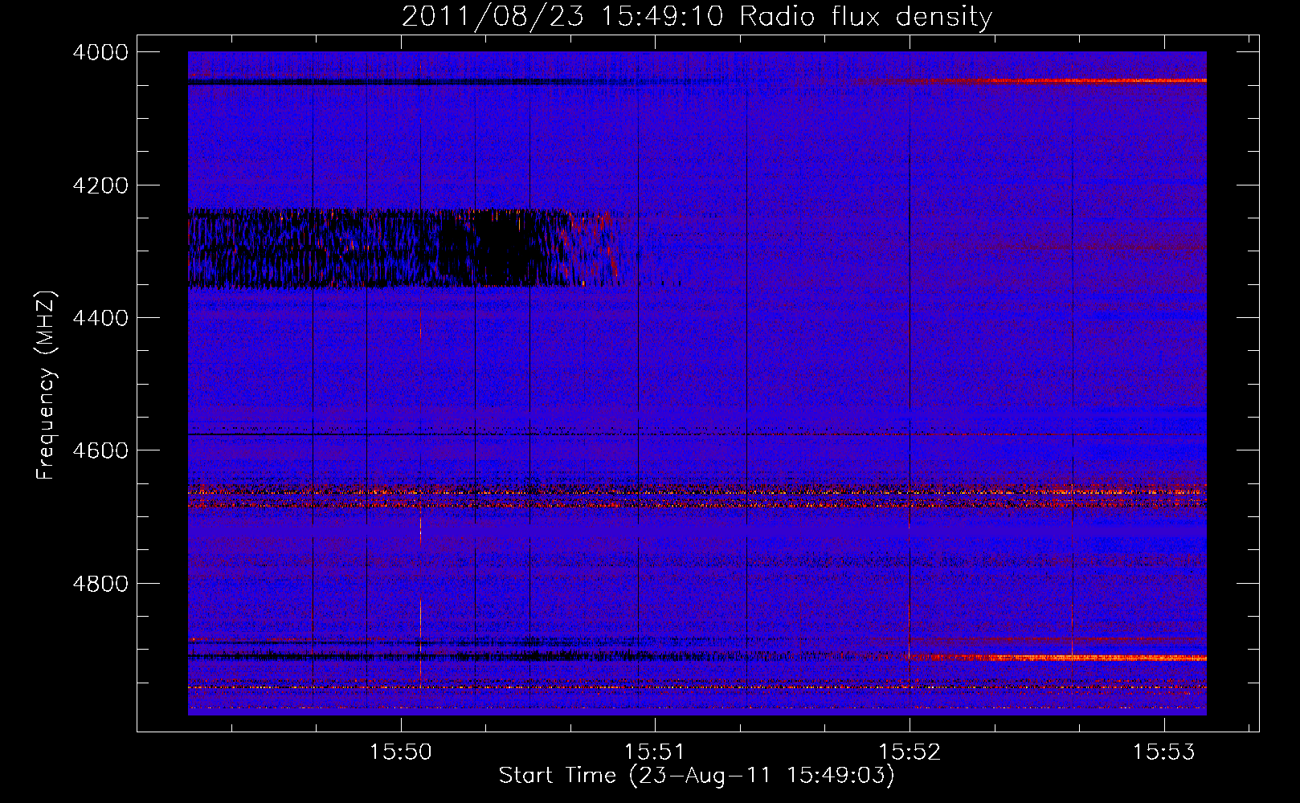Select the 4600 frequency tick label

(100, 450)
